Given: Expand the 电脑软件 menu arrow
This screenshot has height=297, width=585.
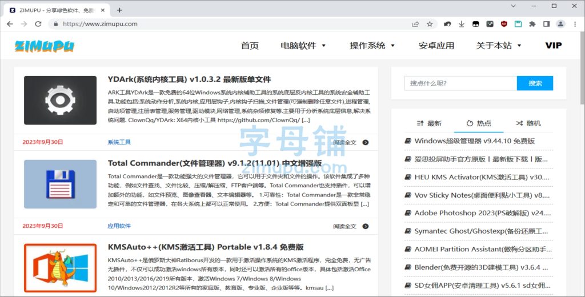Looking at the screenshot, I should click(323, 46).
